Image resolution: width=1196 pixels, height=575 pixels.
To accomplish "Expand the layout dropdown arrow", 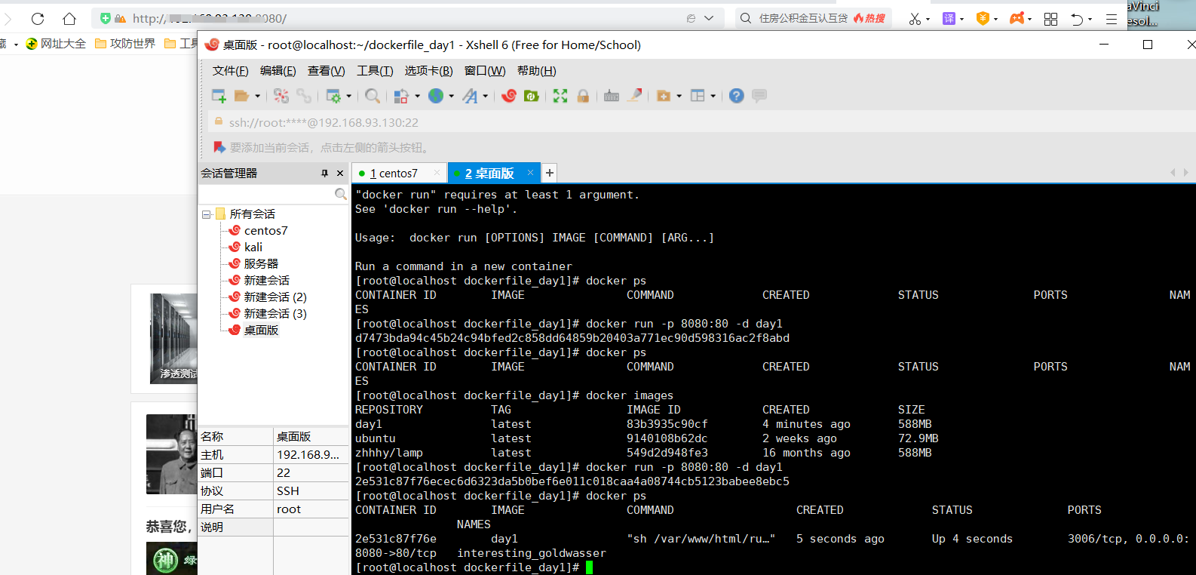I will click(x=713, y=96).
